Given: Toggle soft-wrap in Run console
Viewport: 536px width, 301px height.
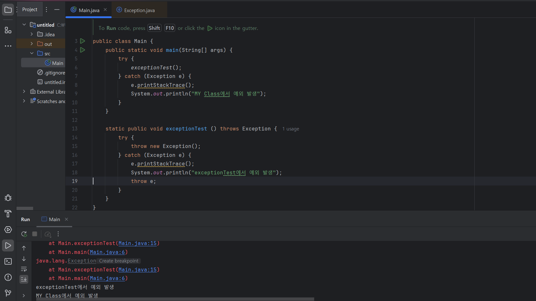Looking at the screenshot, I should pos(24,269).
